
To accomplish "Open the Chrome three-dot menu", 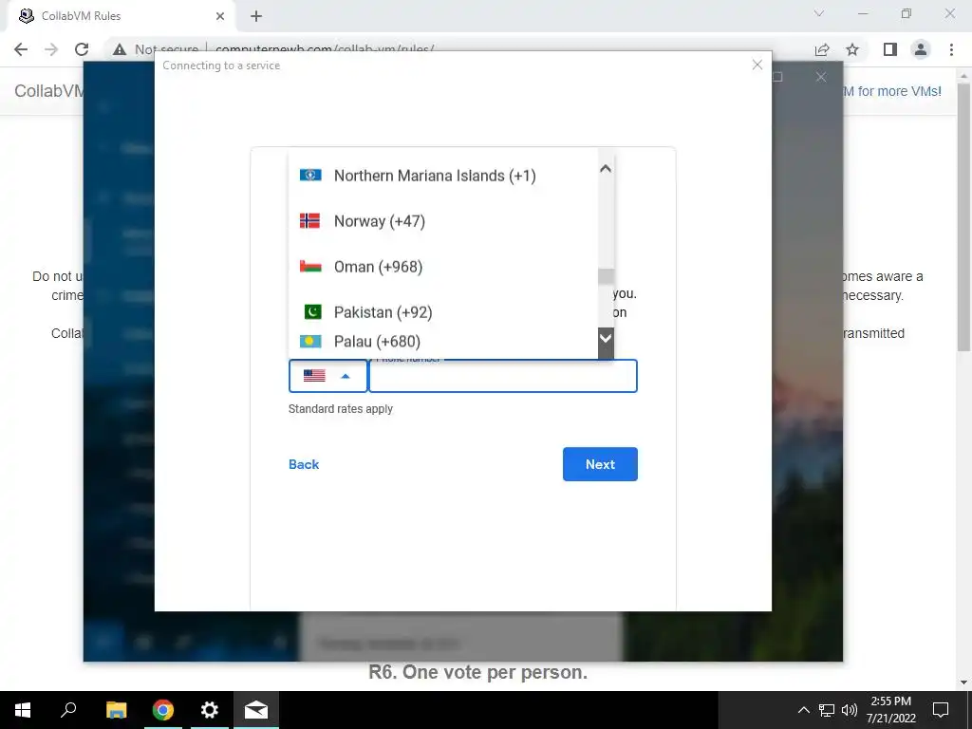I will [x=951, y=49].
